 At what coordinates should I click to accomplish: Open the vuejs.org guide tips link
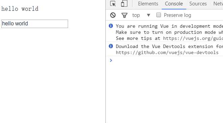193,38
